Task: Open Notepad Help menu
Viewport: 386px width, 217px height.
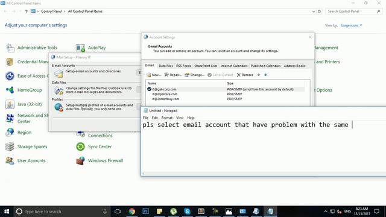Action: pos(191,118)
